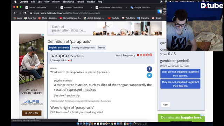Click SHOP NOW in the ALPS ad
Screen dimensions: 224x126
pos(32,113)
